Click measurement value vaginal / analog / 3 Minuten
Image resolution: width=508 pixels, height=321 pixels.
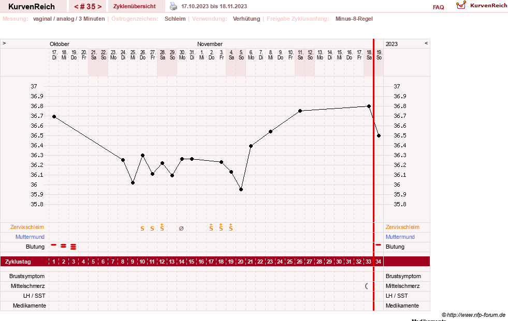69,19
